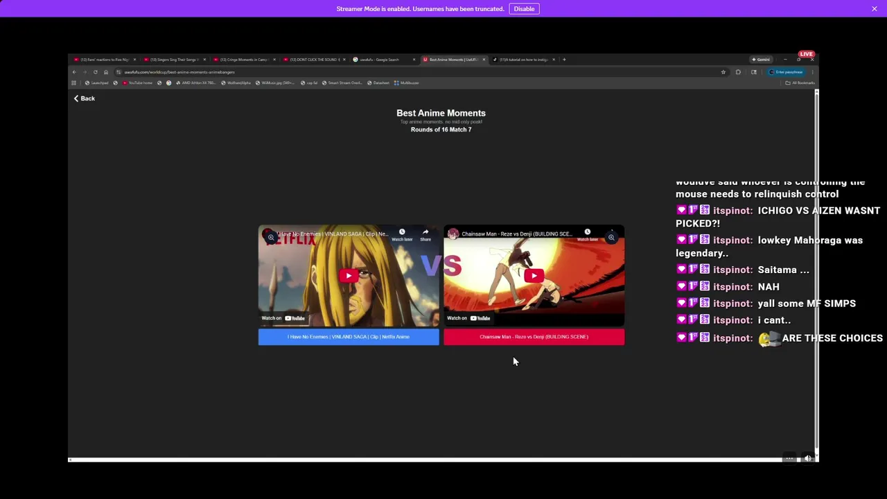The width and height of the screenshot is (887, 499).
Task: Click the browser back arrow
Action: pyautogui.click(x=74, y=72)
